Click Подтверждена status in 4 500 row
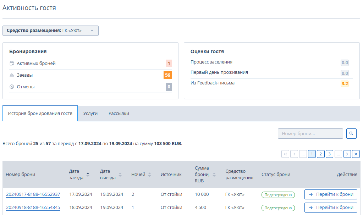363x215 pixels. (x=278, y=208)
